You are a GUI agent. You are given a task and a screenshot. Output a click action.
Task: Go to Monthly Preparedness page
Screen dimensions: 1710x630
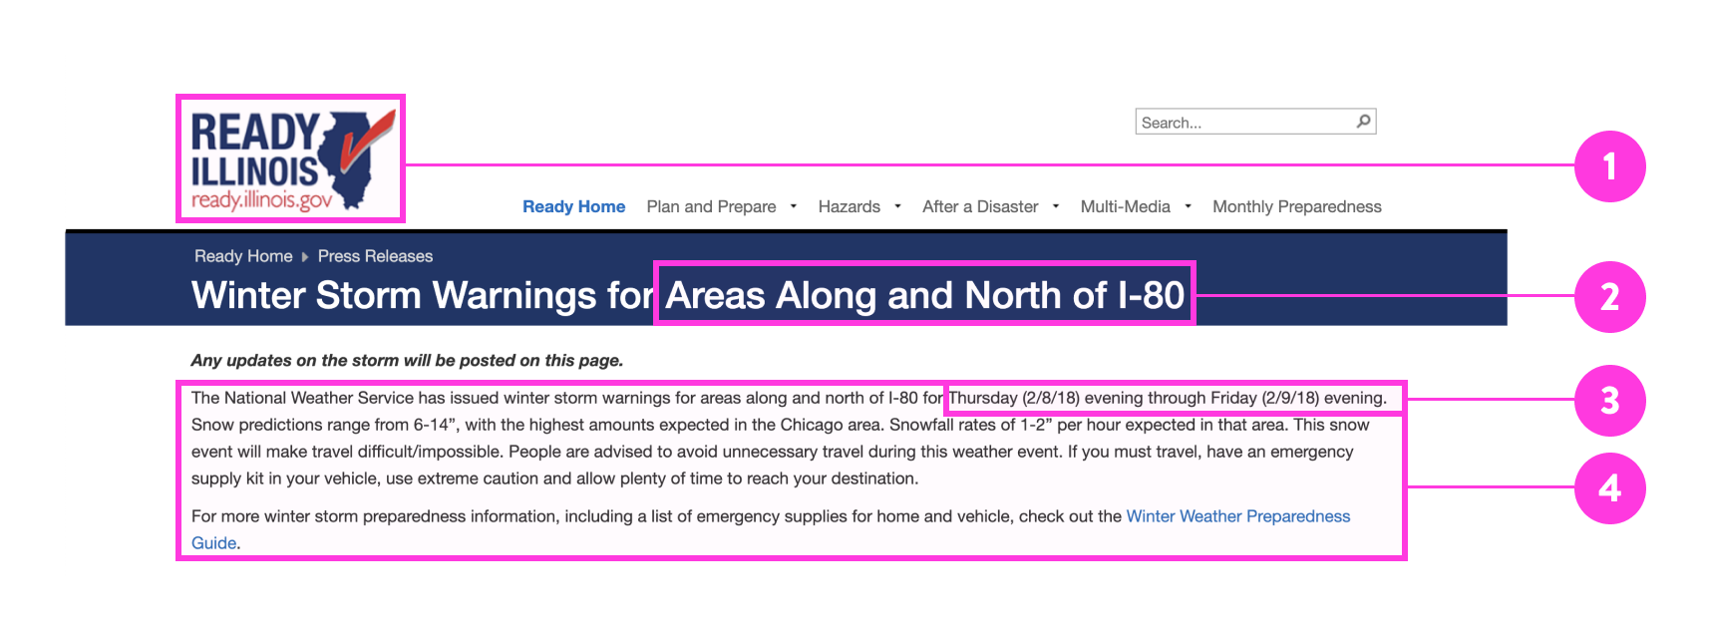pyautogui.click(x=1296, y=206)
